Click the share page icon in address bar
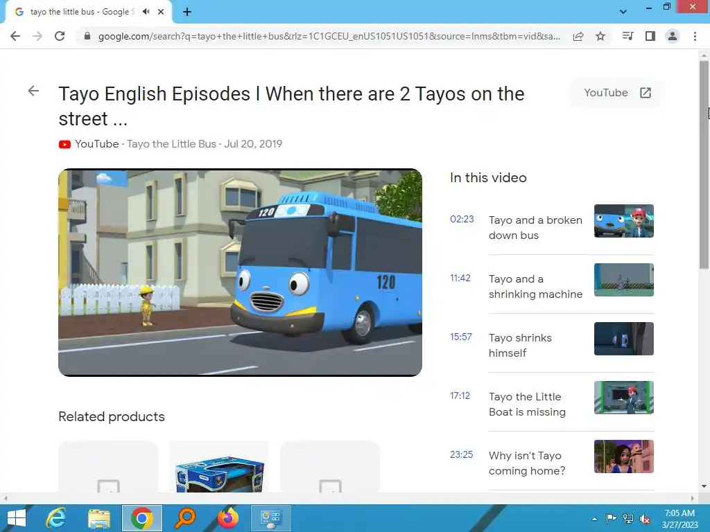Viewport: 710px width, 532px height. pyautogui.click(x=578, y=36)
